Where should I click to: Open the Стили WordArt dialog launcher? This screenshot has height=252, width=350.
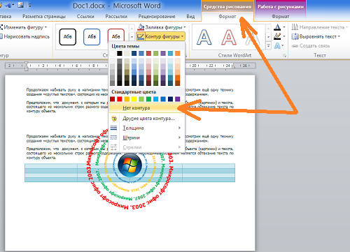pyautogui.click(x=284, y=55)
